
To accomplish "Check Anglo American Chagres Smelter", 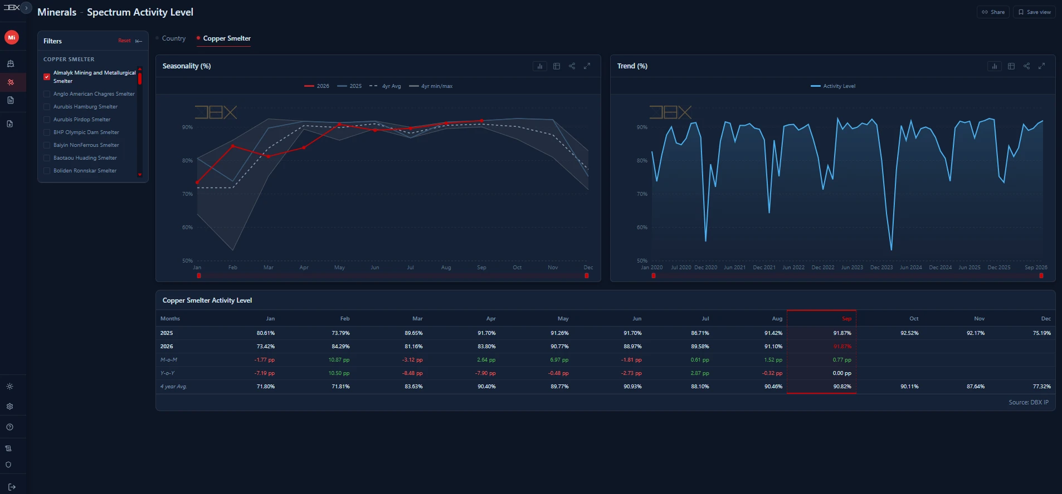I will [47, 94].
